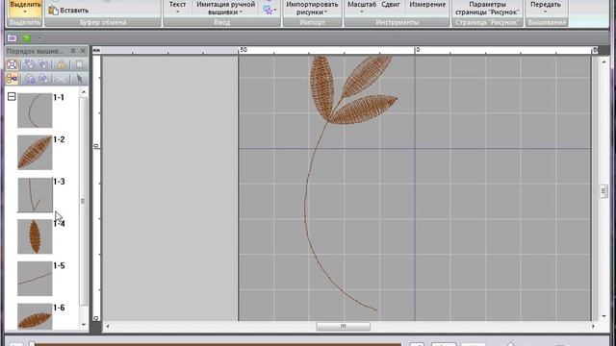Click the sewing order list vertical scrollbar thumb
Screen dimensions: 616x346
coord(83,201)
